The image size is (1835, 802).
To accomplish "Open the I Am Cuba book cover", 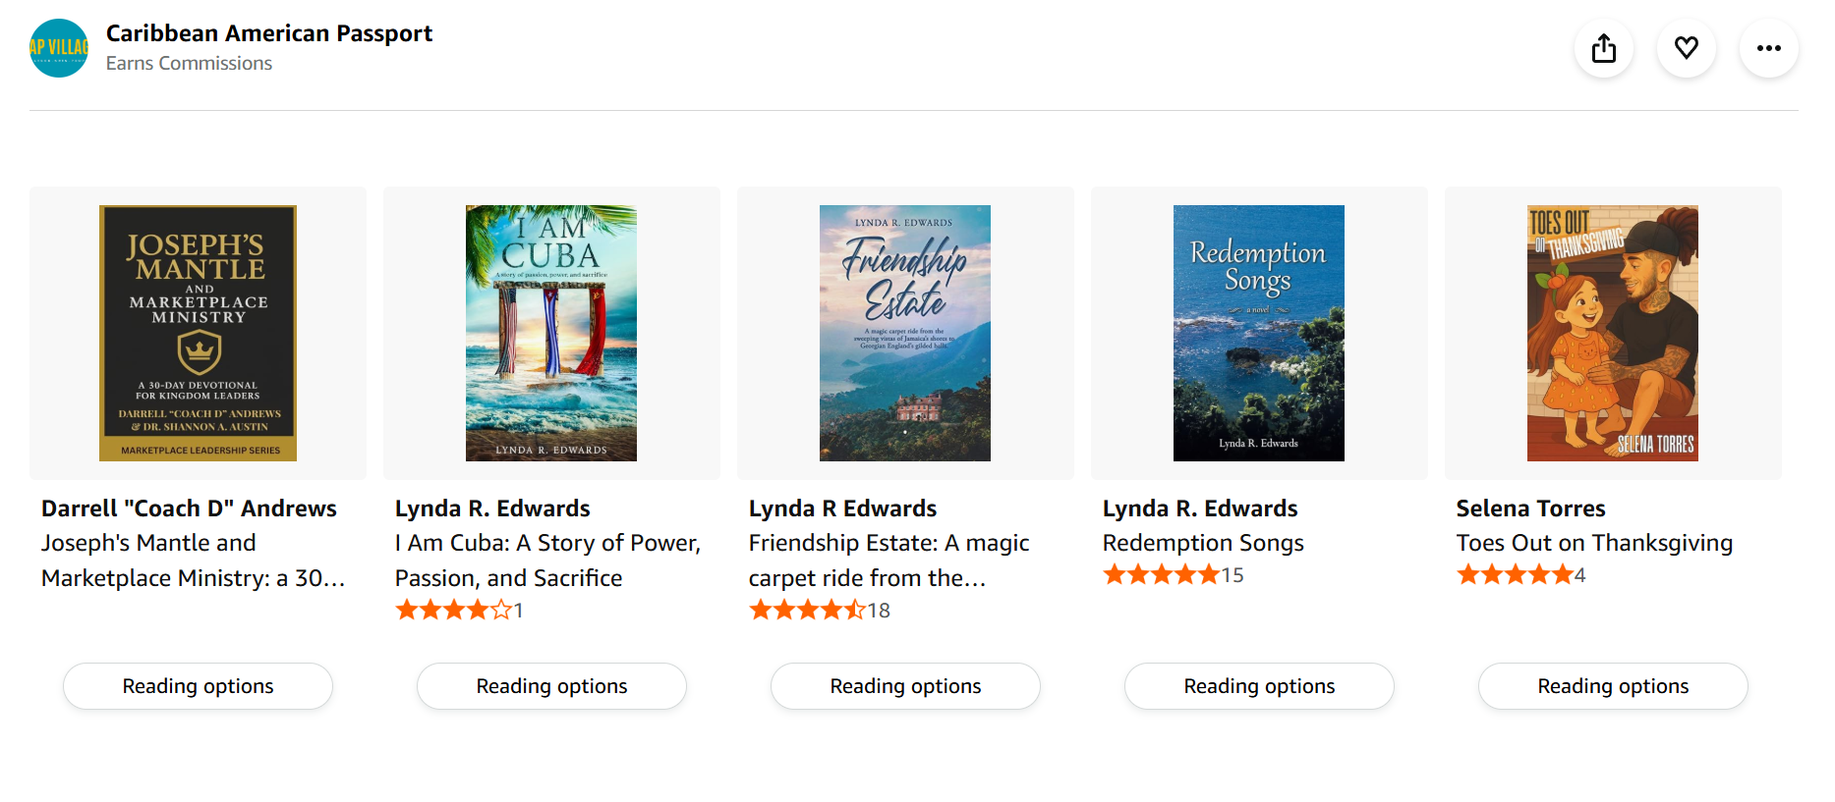I will click(x=551, y=333).
